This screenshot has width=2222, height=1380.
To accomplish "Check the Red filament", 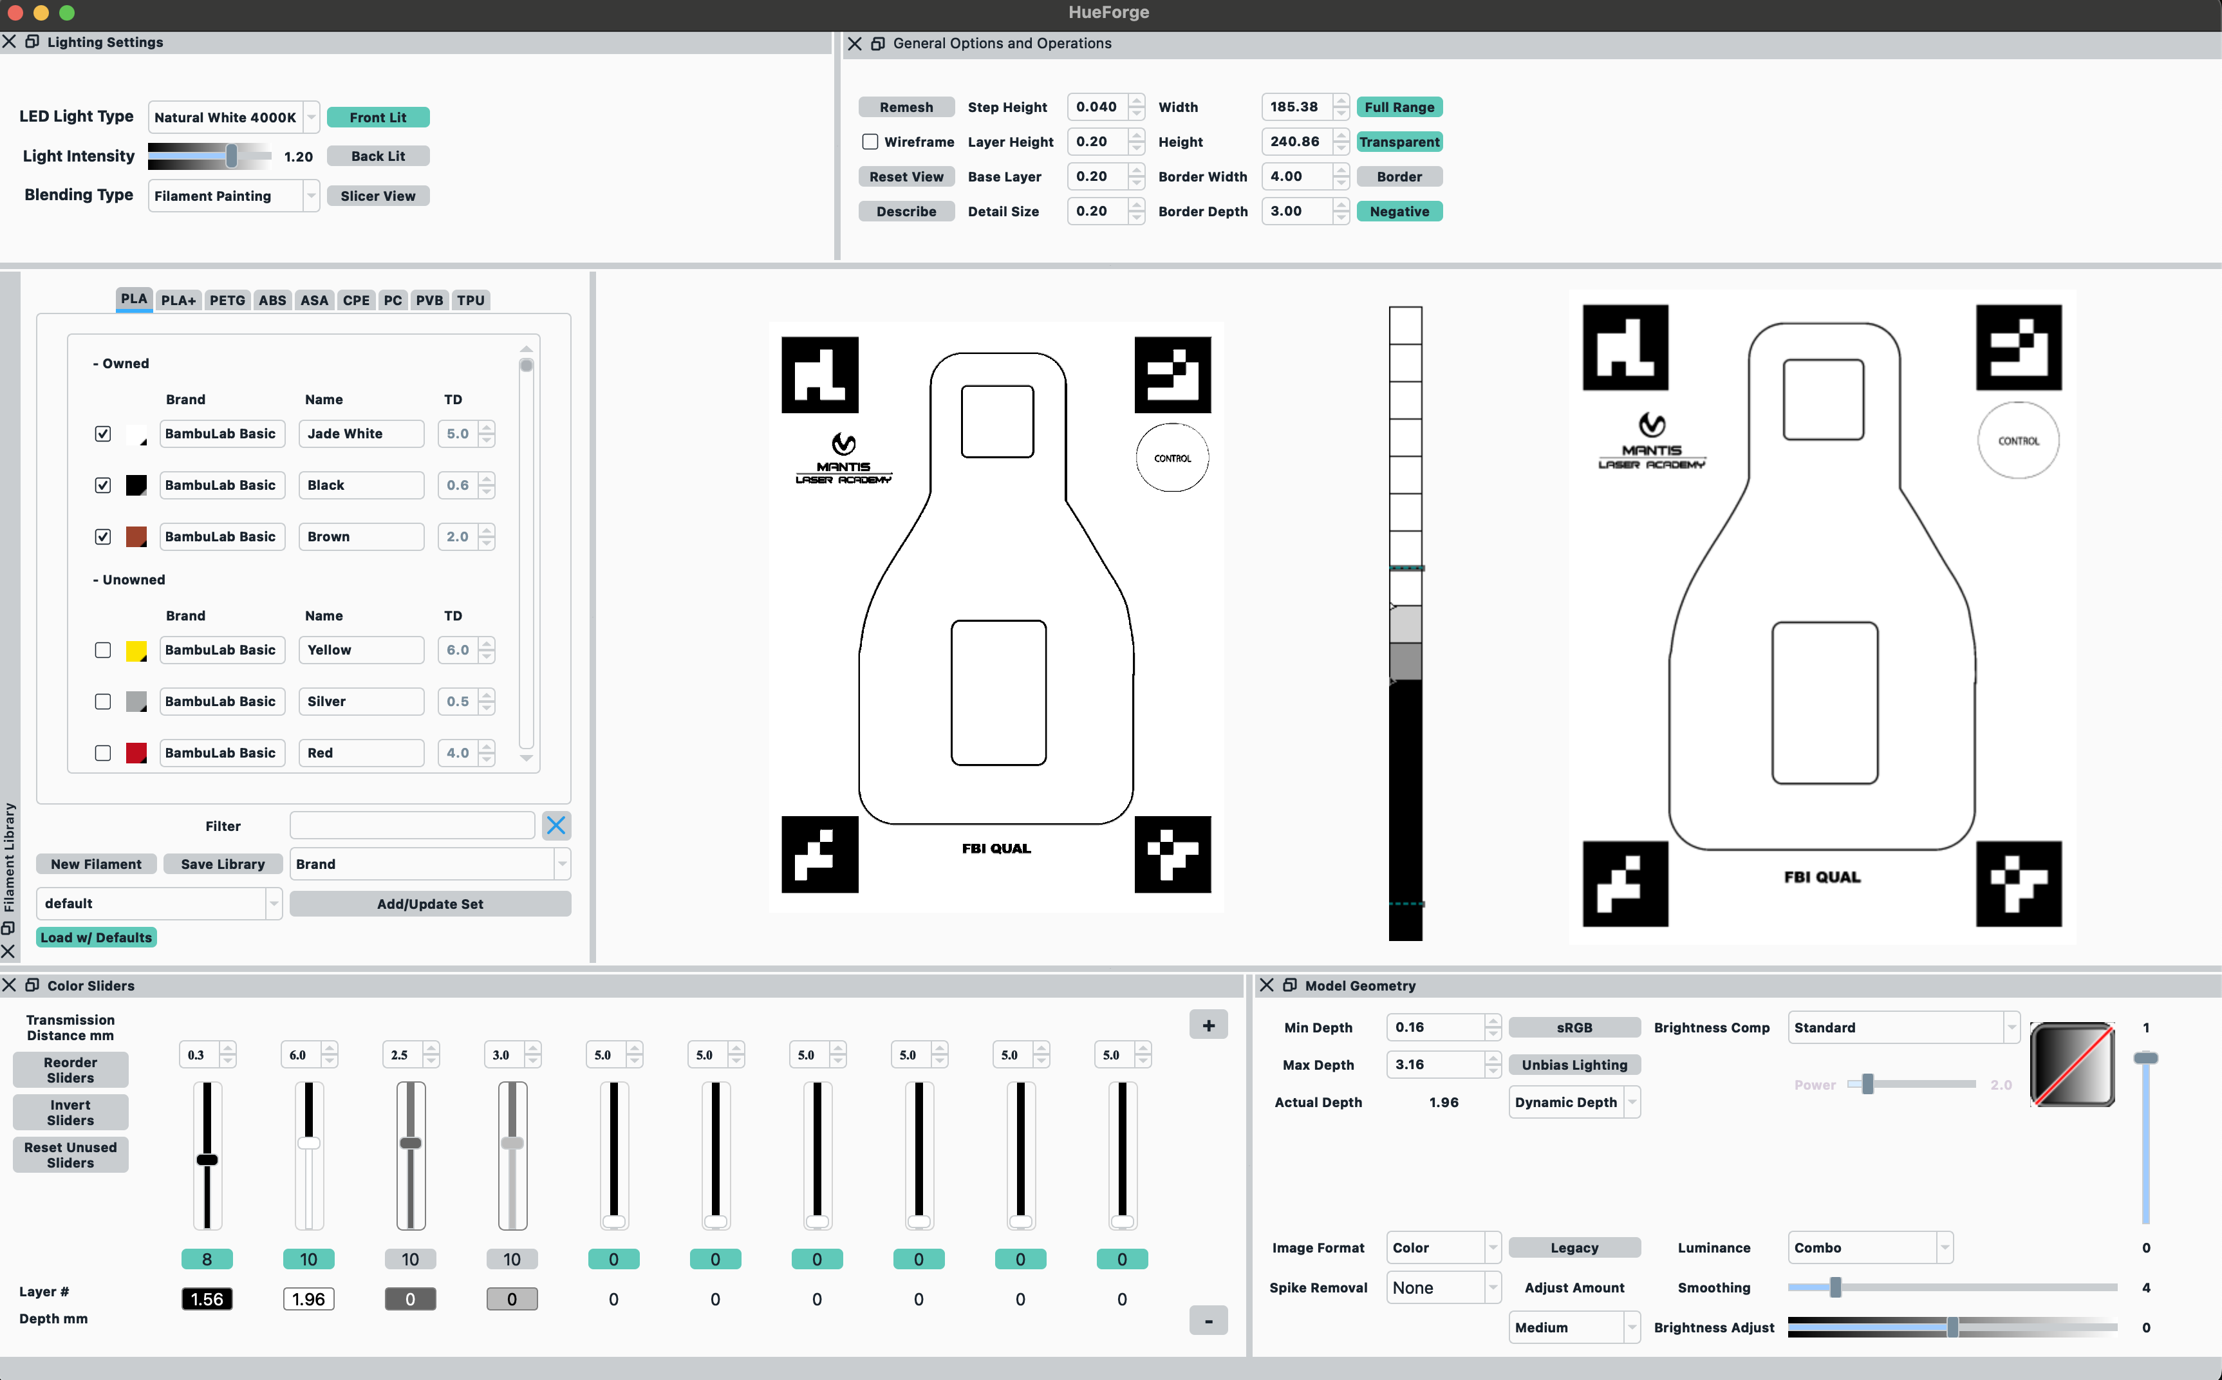I will (103, 753).
